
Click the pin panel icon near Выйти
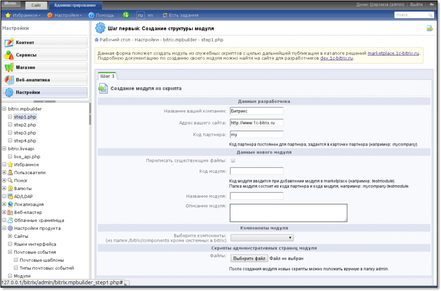[431, 5]
